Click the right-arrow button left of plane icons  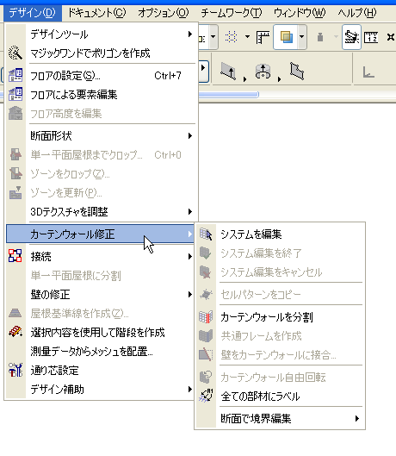[203, 71]
